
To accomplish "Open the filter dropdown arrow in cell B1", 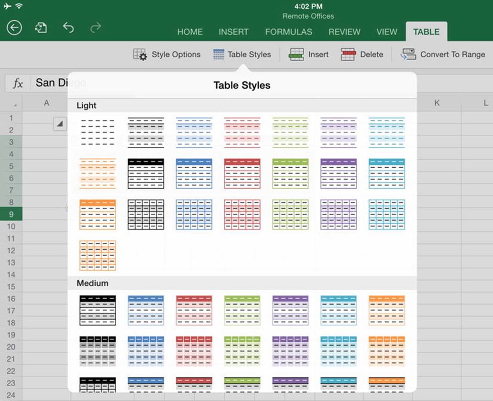I will pos(60,124).
